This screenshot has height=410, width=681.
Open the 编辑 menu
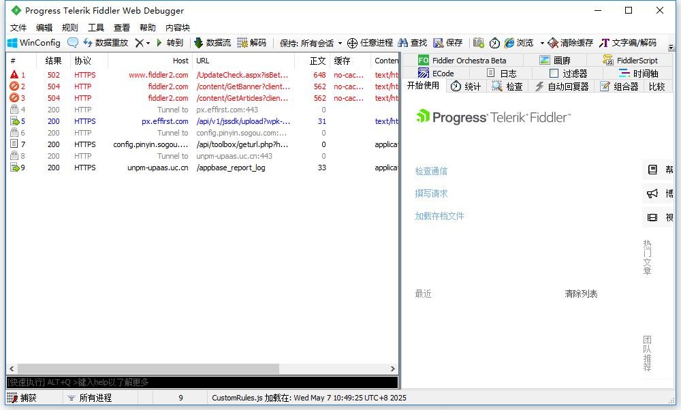click(x=44, y=28)
